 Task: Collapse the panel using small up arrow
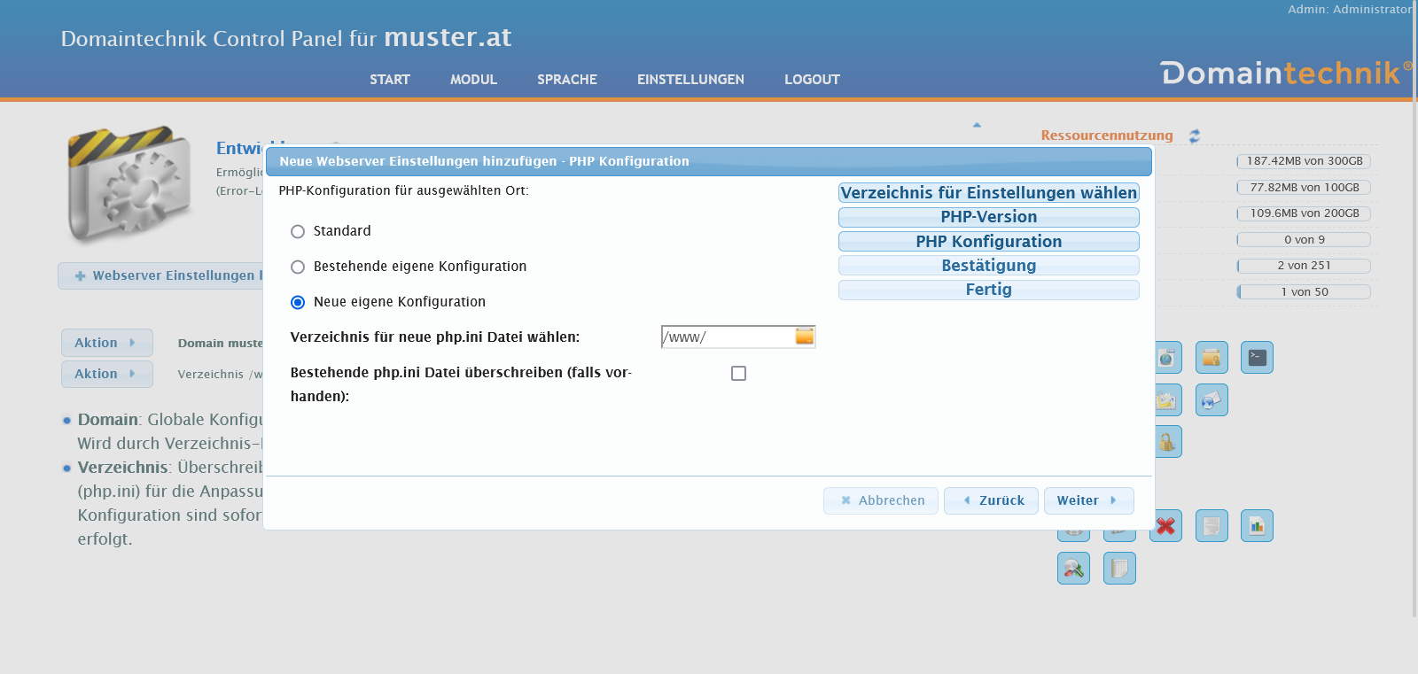977,125
